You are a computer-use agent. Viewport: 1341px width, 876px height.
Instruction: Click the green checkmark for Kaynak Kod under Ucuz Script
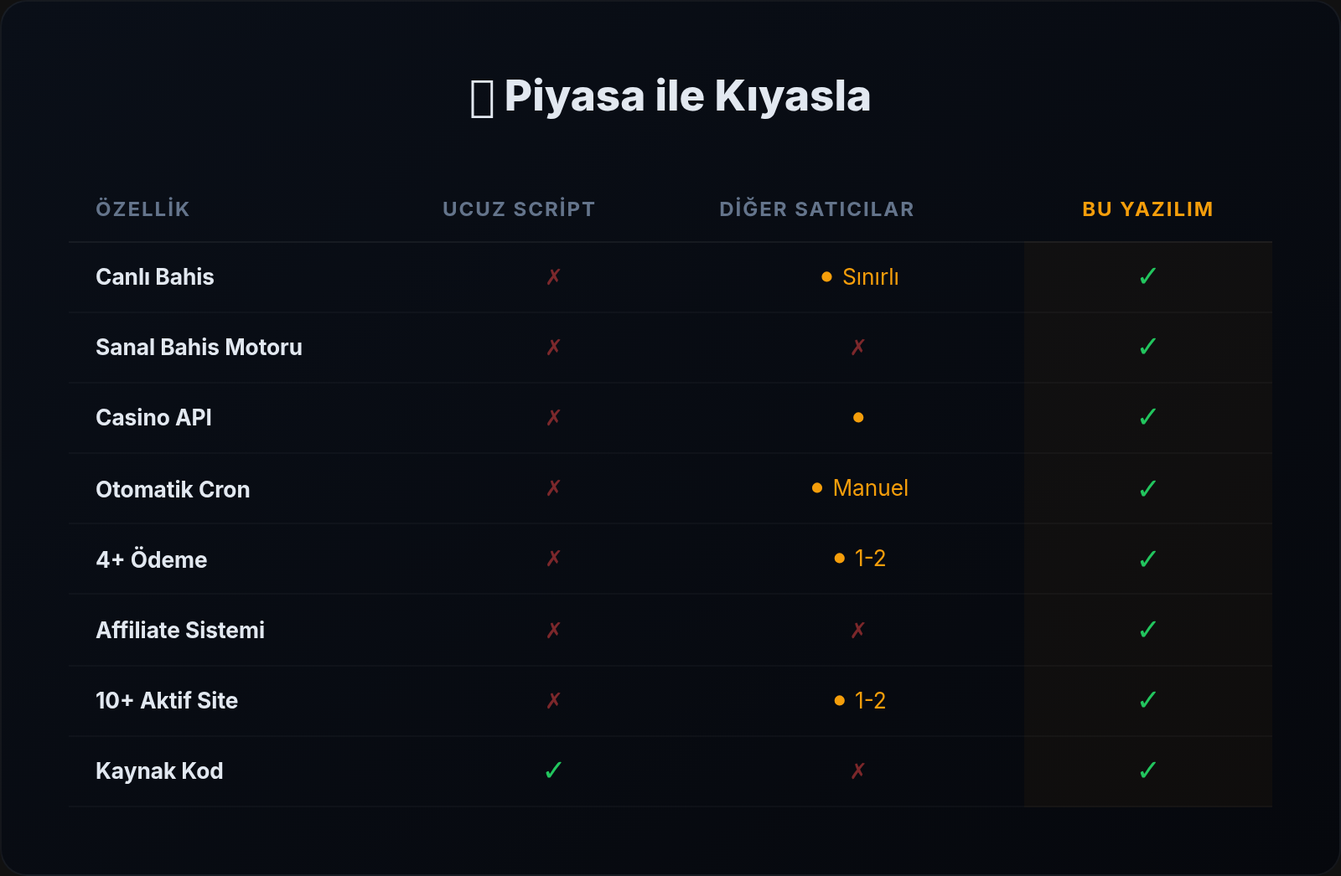point(553,770)
